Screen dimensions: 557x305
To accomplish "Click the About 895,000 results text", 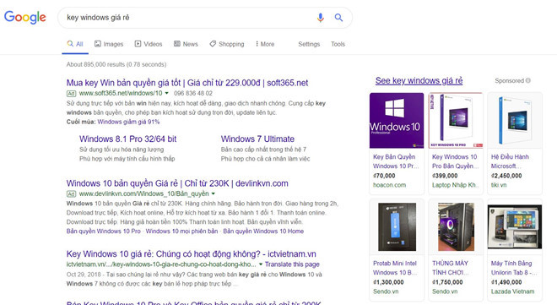I will point(116,64).
